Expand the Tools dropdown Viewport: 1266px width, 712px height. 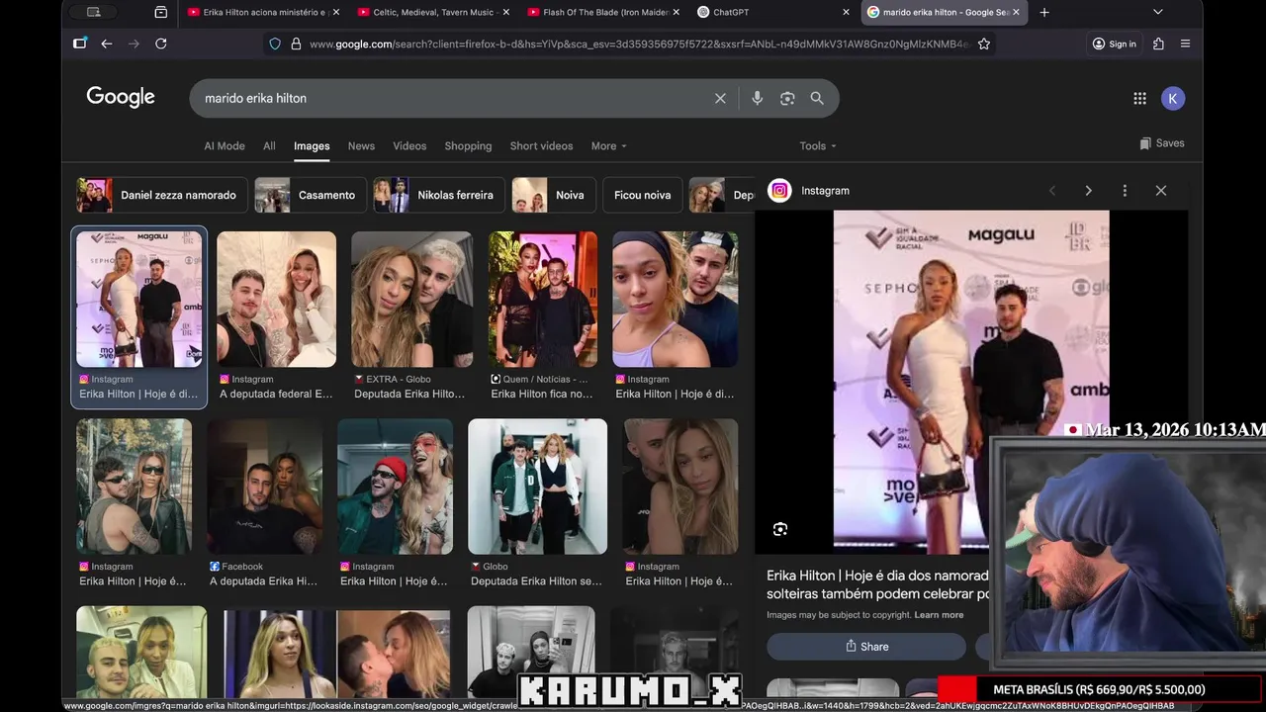(x=818, y=145)
